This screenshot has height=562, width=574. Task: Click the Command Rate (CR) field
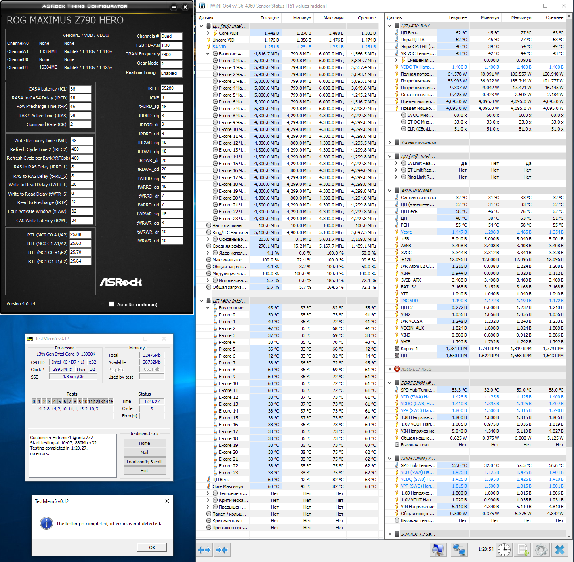[80, 124]
